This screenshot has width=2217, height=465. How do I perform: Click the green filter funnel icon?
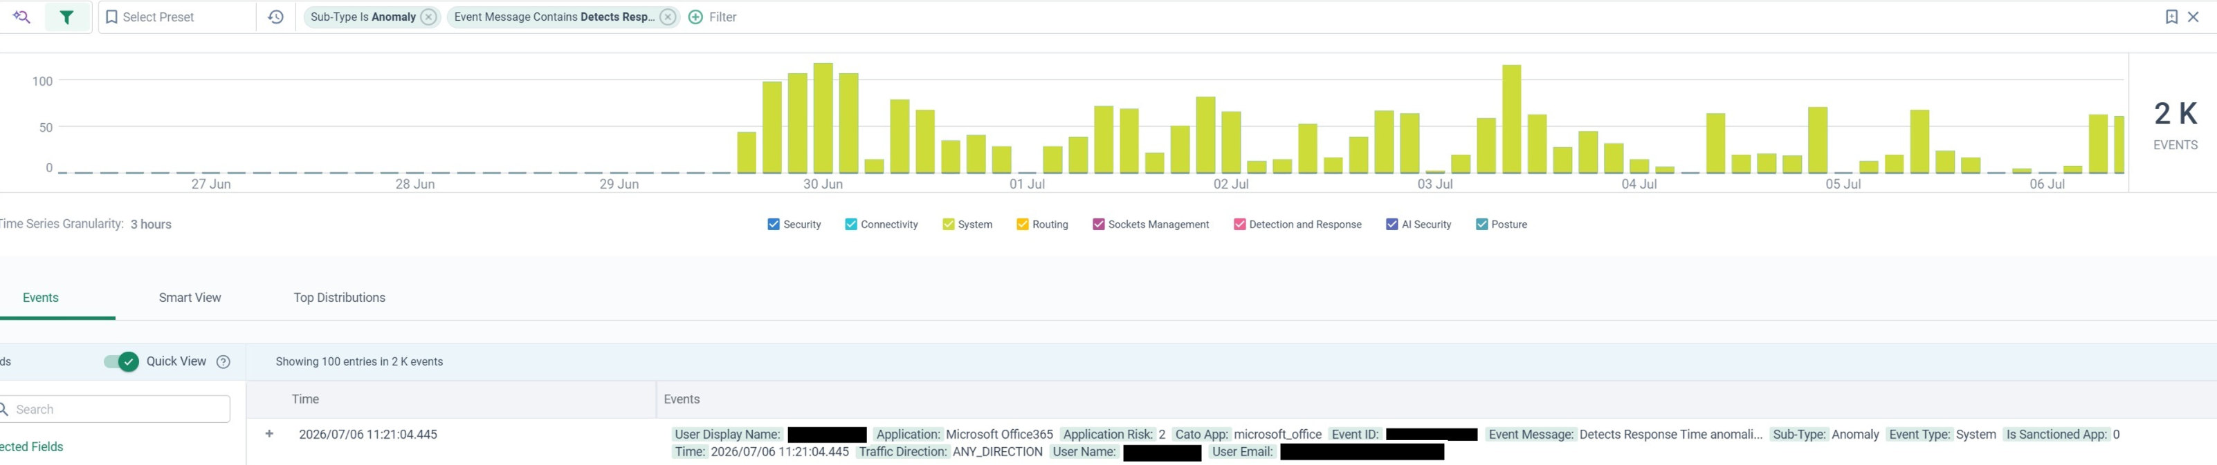coord(66,17)
